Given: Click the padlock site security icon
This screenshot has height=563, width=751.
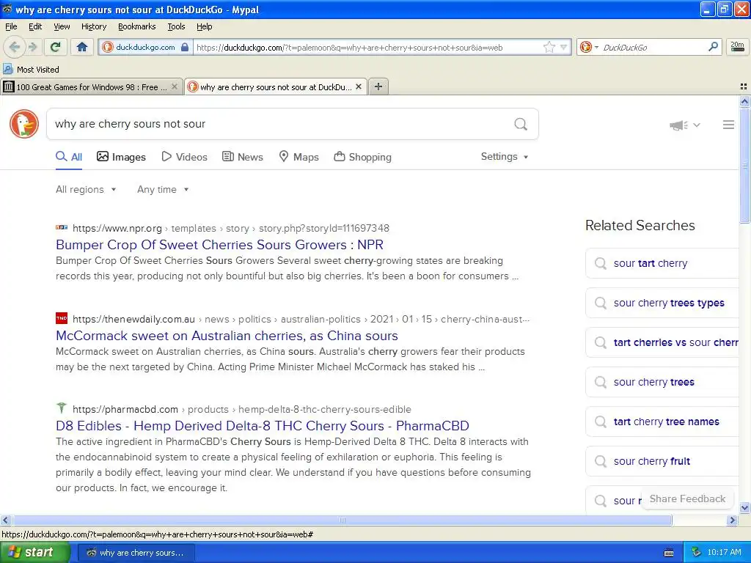Looking at the screenshot, I should [185, 47].
